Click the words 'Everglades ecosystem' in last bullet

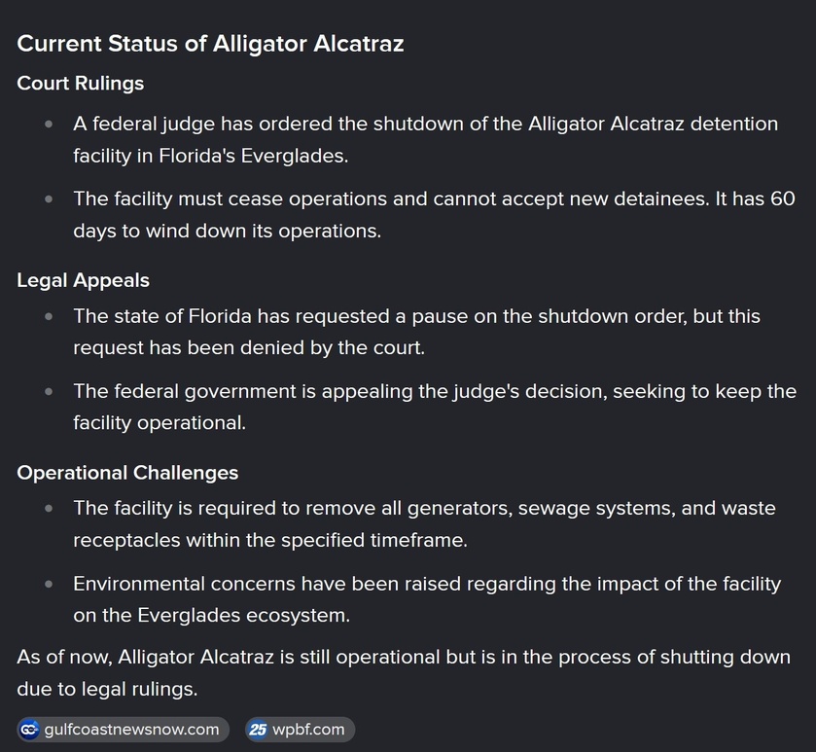pos(243,616)
